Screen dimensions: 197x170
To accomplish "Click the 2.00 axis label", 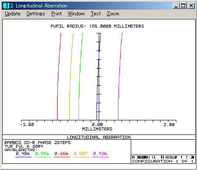I will 169,125.
